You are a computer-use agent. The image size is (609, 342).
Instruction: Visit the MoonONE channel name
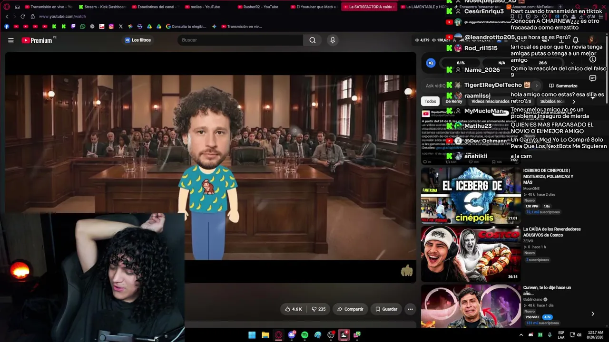pos(531,189)
